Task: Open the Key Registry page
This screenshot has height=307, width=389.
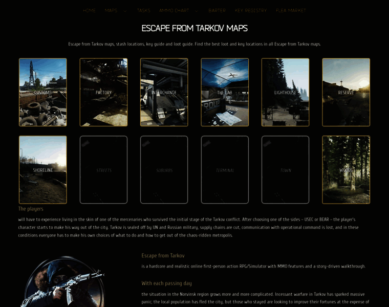Action: click(x=251, y=10)
